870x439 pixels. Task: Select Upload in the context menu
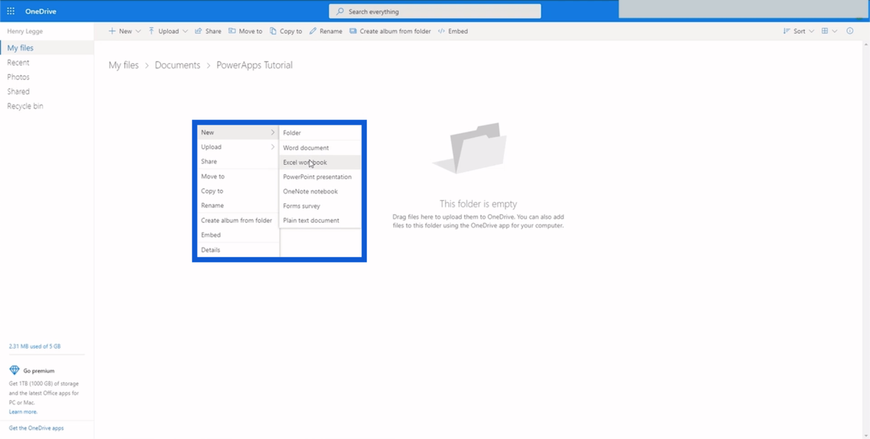tap(238, 147)
